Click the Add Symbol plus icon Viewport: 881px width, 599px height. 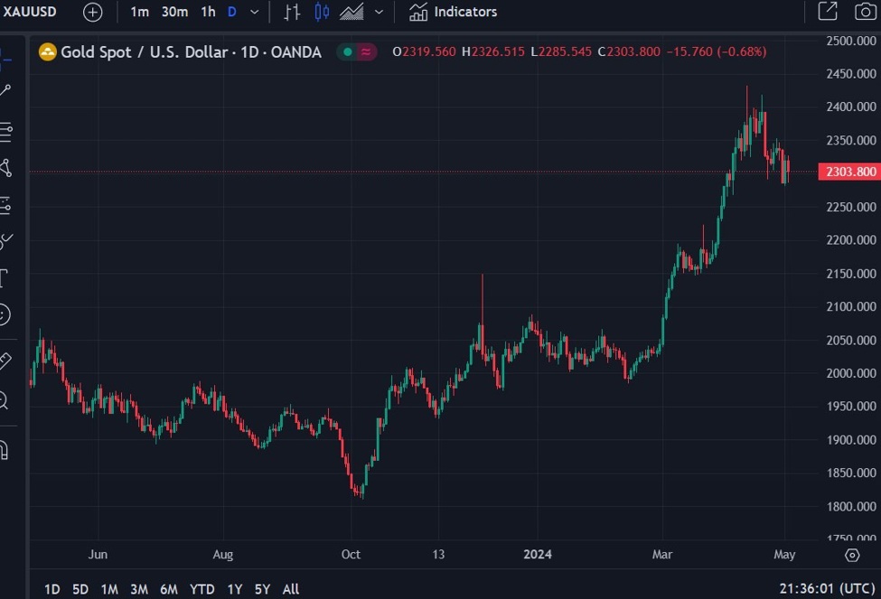coord(92,12)
